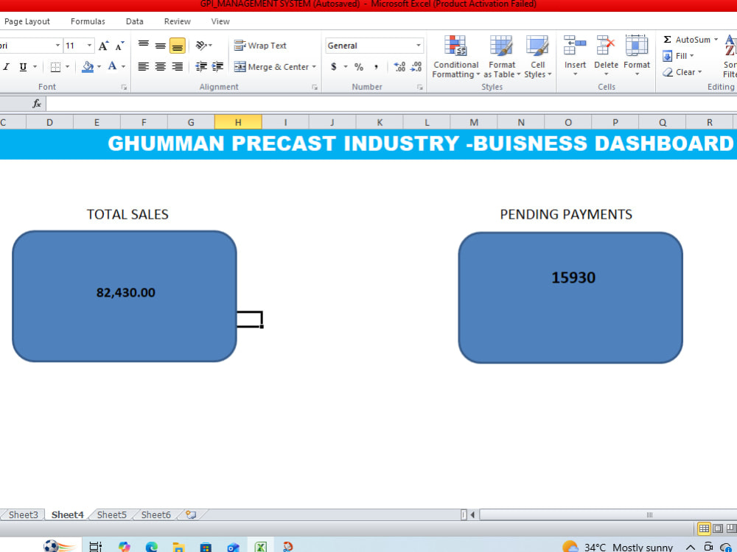The height and width of the screenshot is (552, 737).
Task: Open Font dialog launcher
Action: [x=124, y=88]
